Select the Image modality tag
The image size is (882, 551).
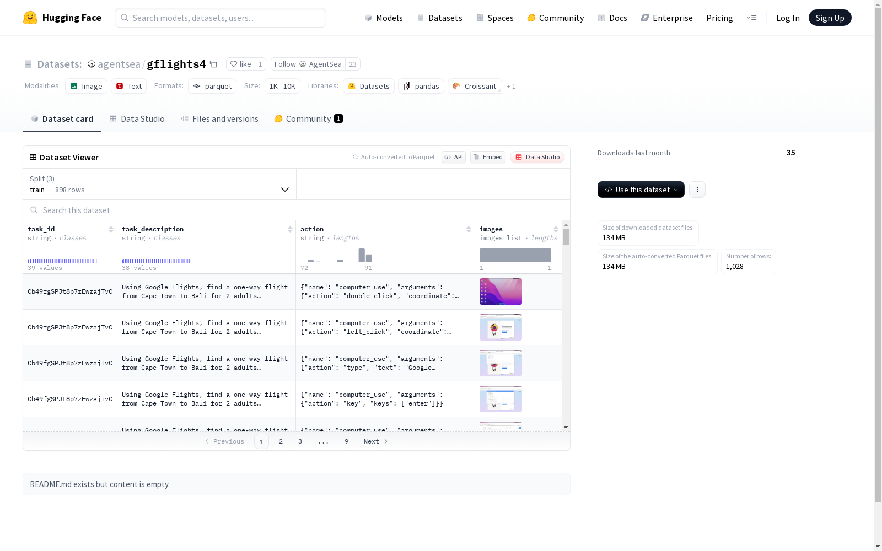pyautogui.click(x=87, y=86)
